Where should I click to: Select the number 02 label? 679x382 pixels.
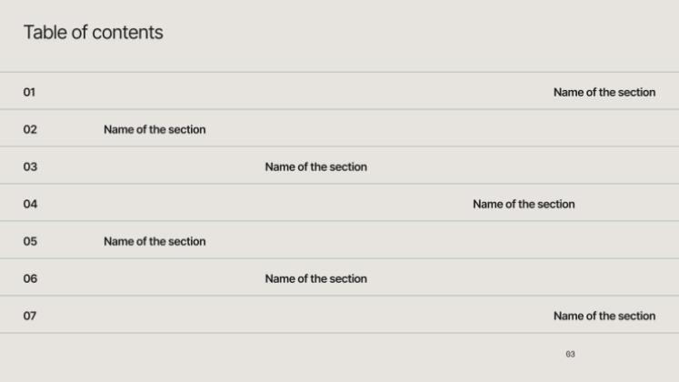(30, 129)
